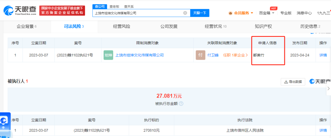Switch to the 知识产权 tab
Viewport: 331px width, 138px height.
click(263, 26)
